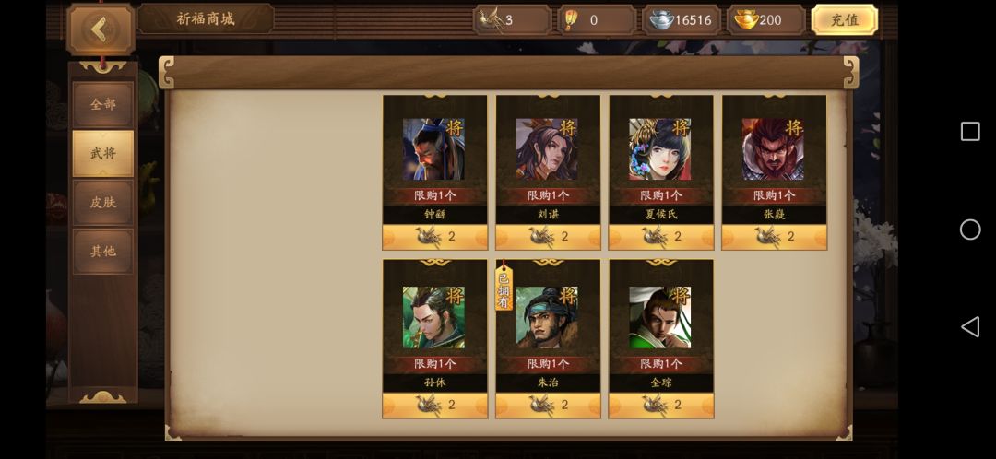Viewport: 996px width, 459px height.
Task: Switch to the 全部 tab
Action: (103, 104)
